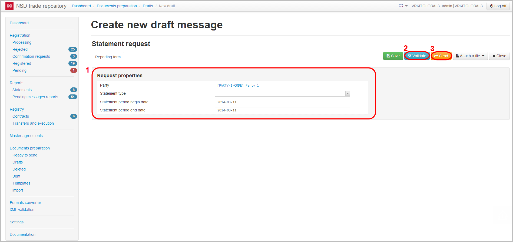Click the Statement period end date field

click(x=282, y=110)
